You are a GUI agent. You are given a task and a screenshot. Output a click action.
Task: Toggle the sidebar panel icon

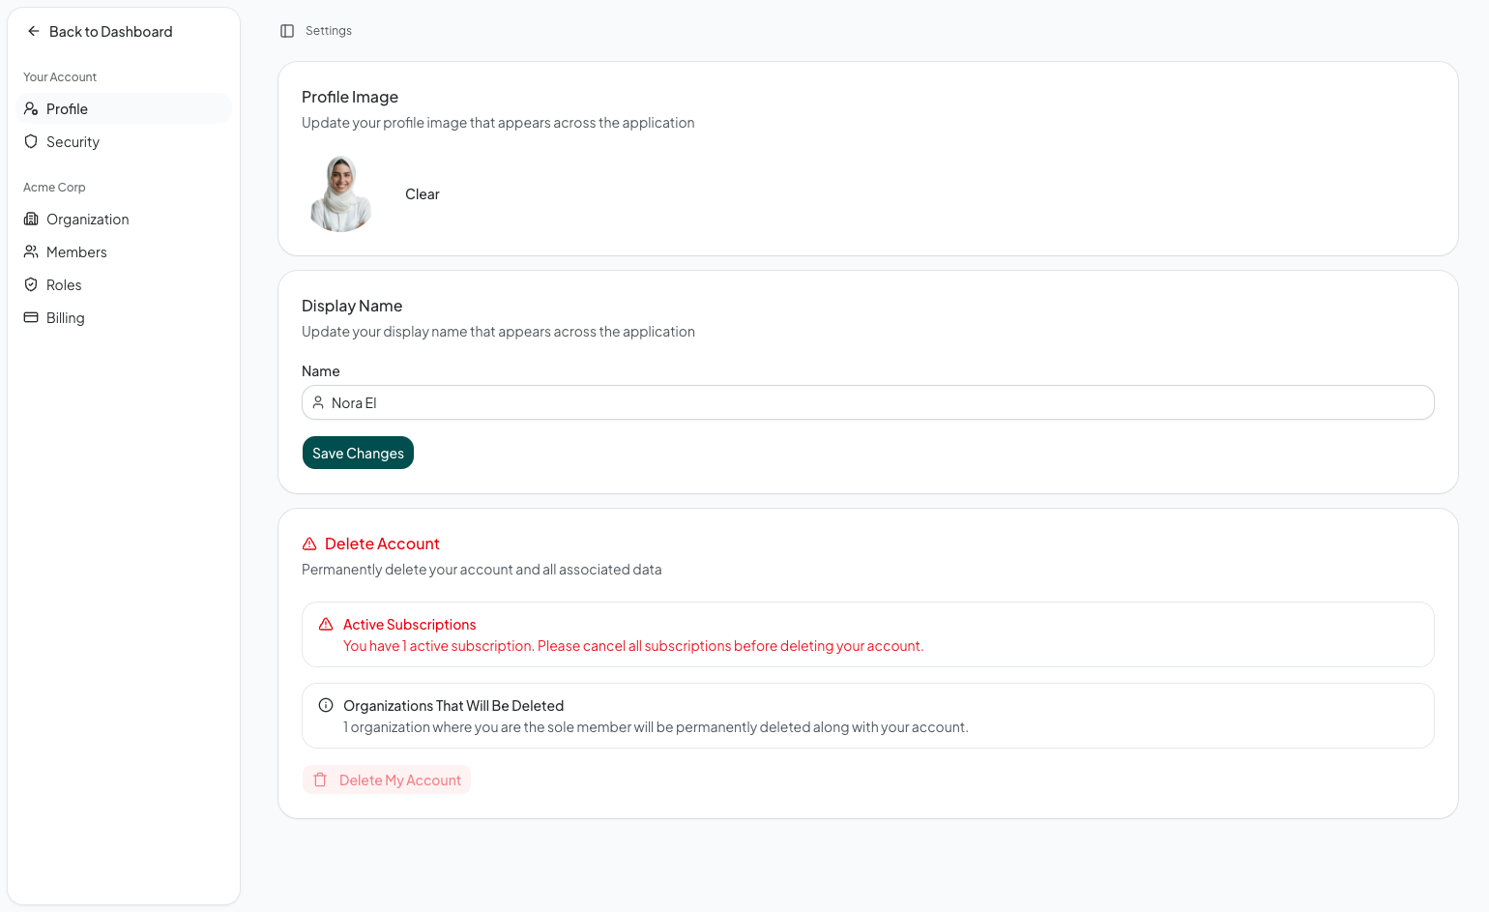(287, 31)
